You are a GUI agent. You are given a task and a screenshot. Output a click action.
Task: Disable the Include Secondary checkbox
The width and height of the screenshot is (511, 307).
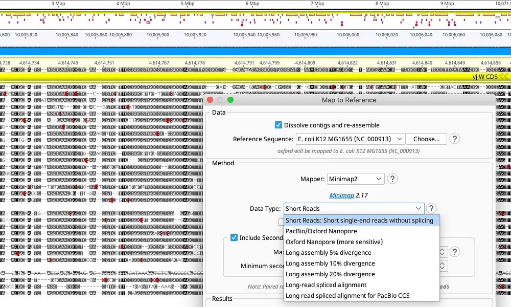tap(234, 237)
